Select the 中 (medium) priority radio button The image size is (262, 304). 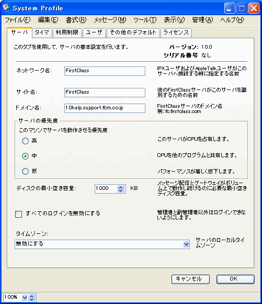click(25, 156)
